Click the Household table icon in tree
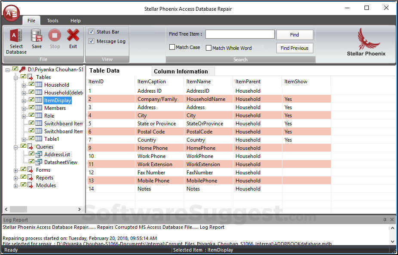This screenshot has width=398, height=255. coord(39,85)
